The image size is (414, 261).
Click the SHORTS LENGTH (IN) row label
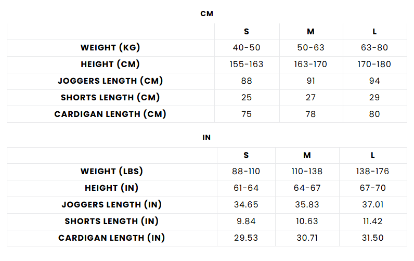pyautogui.click(x=111, y=221)
